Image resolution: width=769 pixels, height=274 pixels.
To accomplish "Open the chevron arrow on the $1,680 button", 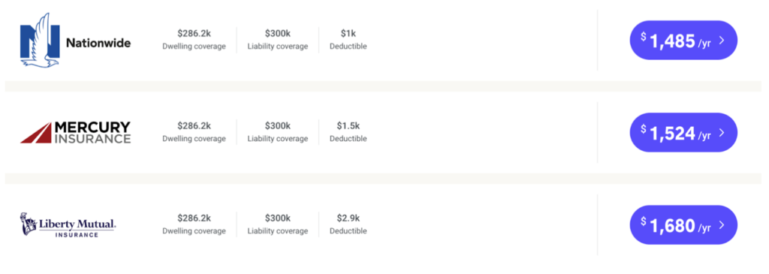I will (722, 225).
